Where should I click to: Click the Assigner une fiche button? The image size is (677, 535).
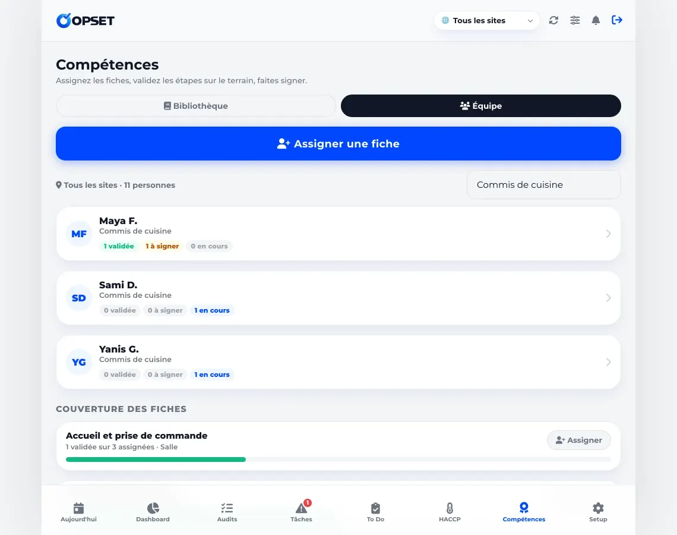tap(338, 143)
